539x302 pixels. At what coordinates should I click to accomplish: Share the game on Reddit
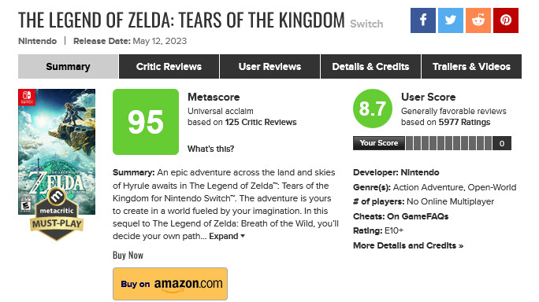coord(478,20)
